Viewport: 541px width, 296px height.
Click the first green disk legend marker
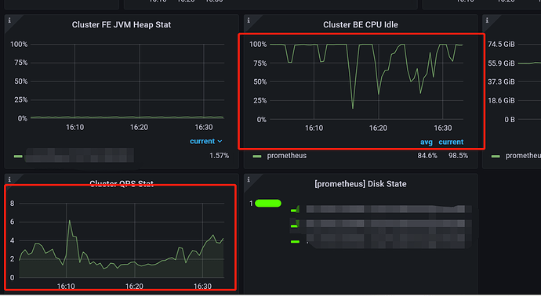click(294, 210)
